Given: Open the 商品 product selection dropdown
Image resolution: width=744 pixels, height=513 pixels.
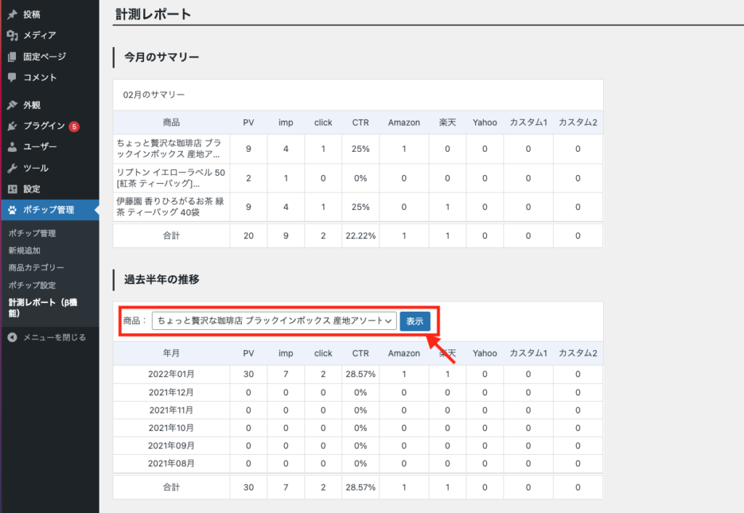Looking at the screenshot, I should point(274,320).
